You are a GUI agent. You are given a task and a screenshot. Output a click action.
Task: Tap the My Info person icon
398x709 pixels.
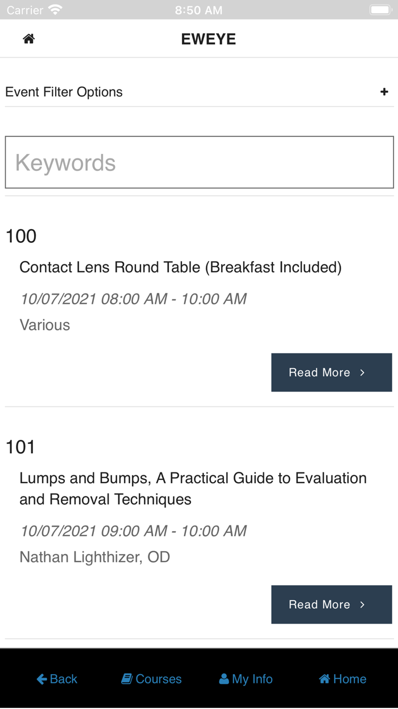coord(224,679)
